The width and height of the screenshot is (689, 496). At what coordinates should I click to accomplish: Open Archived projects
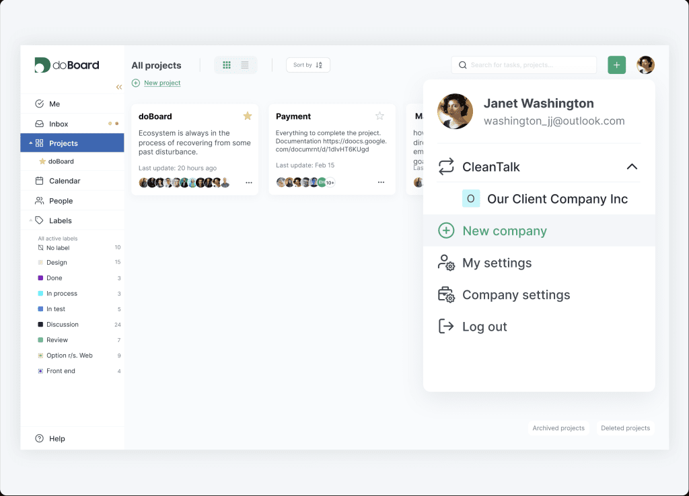tap(558, 427)
